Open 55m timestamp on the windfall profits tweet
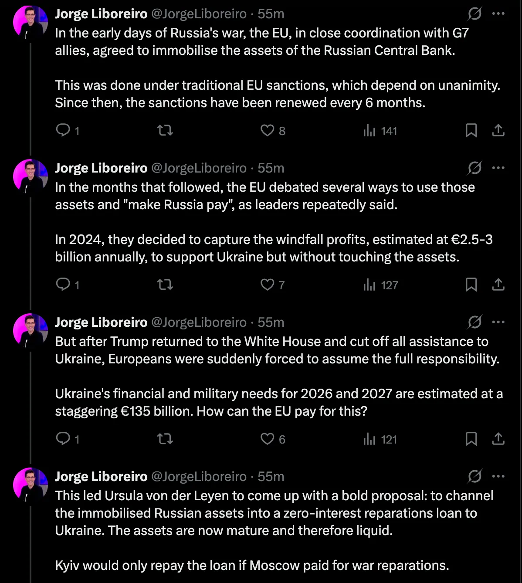Image resolution: width=522 pixels, height=583 pixels. 271,168
